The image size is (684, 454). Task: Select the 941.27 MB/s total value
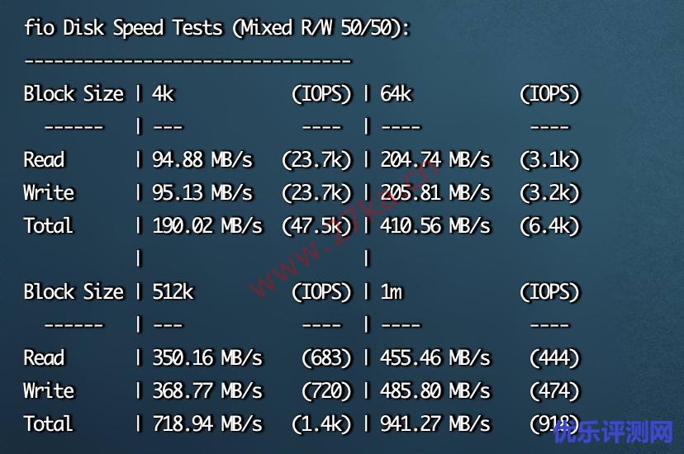coord(435,424)
